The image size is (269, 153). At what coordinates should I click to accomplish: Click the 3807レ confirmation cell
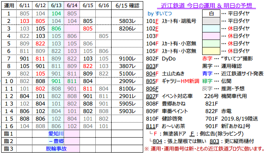click(127, 66)
